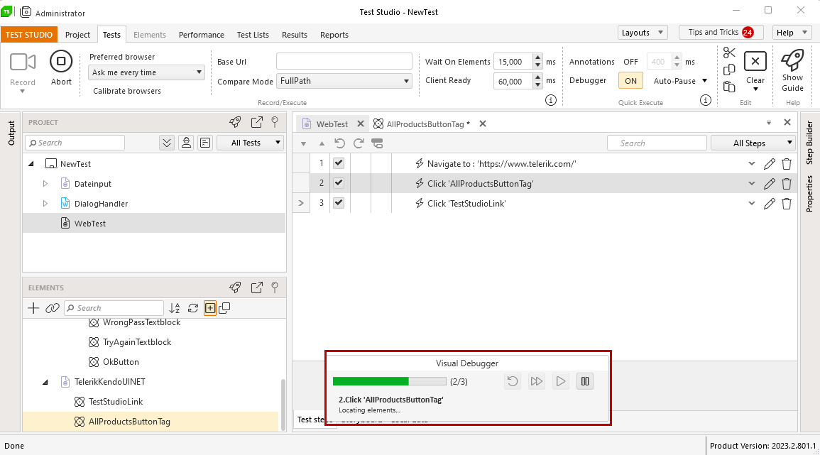The height and width of the screenshot is (455, 820).
Task: Click the undo arrow in steps toolbar
Action: [340, 143]
